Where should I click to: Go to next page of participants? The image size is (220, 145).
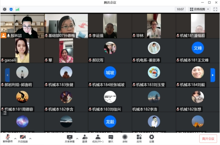pos(213,75)
